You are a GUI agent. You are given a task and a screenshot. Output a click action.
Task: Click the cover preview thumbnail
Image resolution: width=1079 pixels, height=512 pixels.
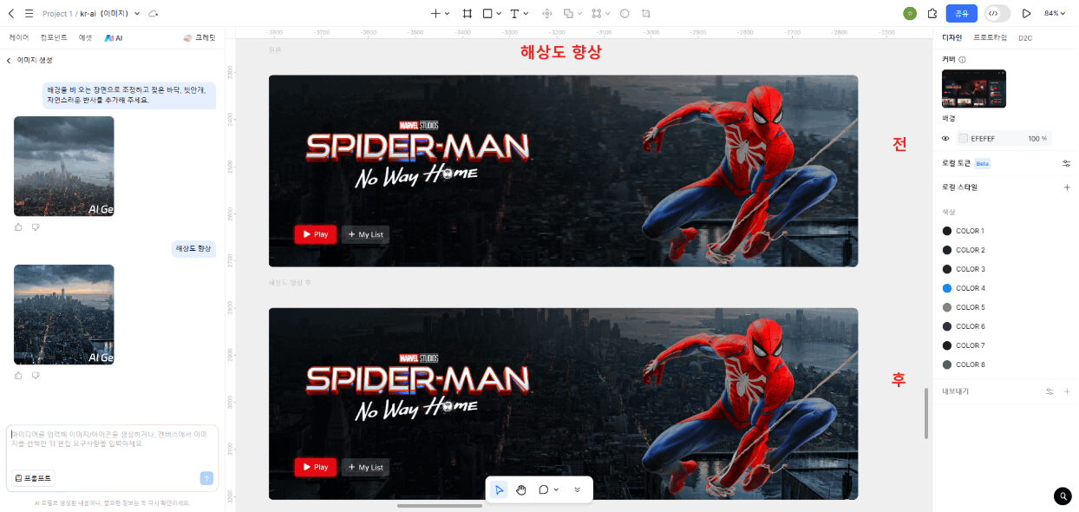point(974,89)
